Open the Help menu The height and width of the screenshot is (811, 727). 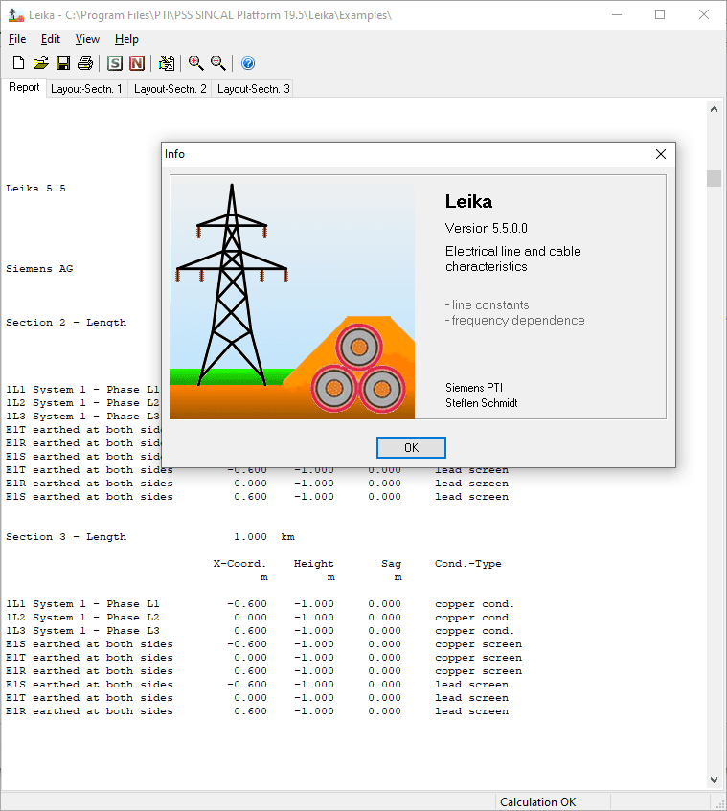click(x=126, y=39)
